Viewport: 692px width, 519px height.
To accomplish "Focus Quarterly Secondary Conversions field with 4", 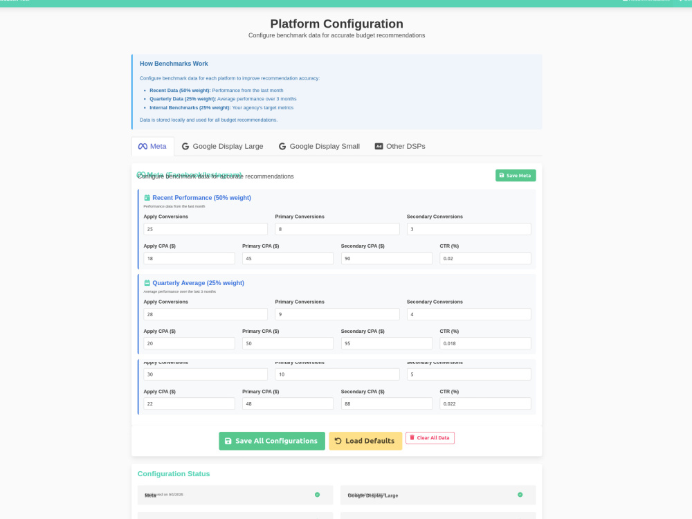I will [468, 314].
